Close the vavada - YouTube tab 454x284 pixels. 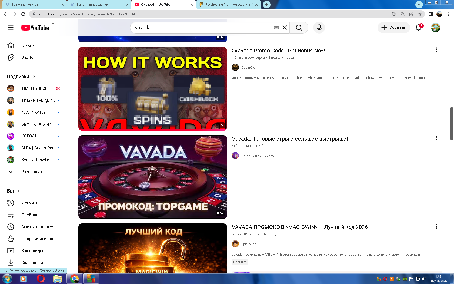click(x=192, y=5)
